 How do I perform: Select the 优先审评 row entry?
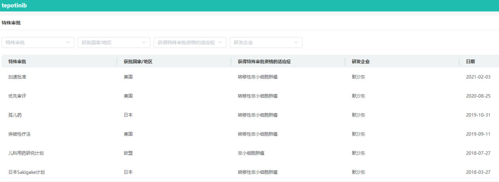[x=18, y=96]
